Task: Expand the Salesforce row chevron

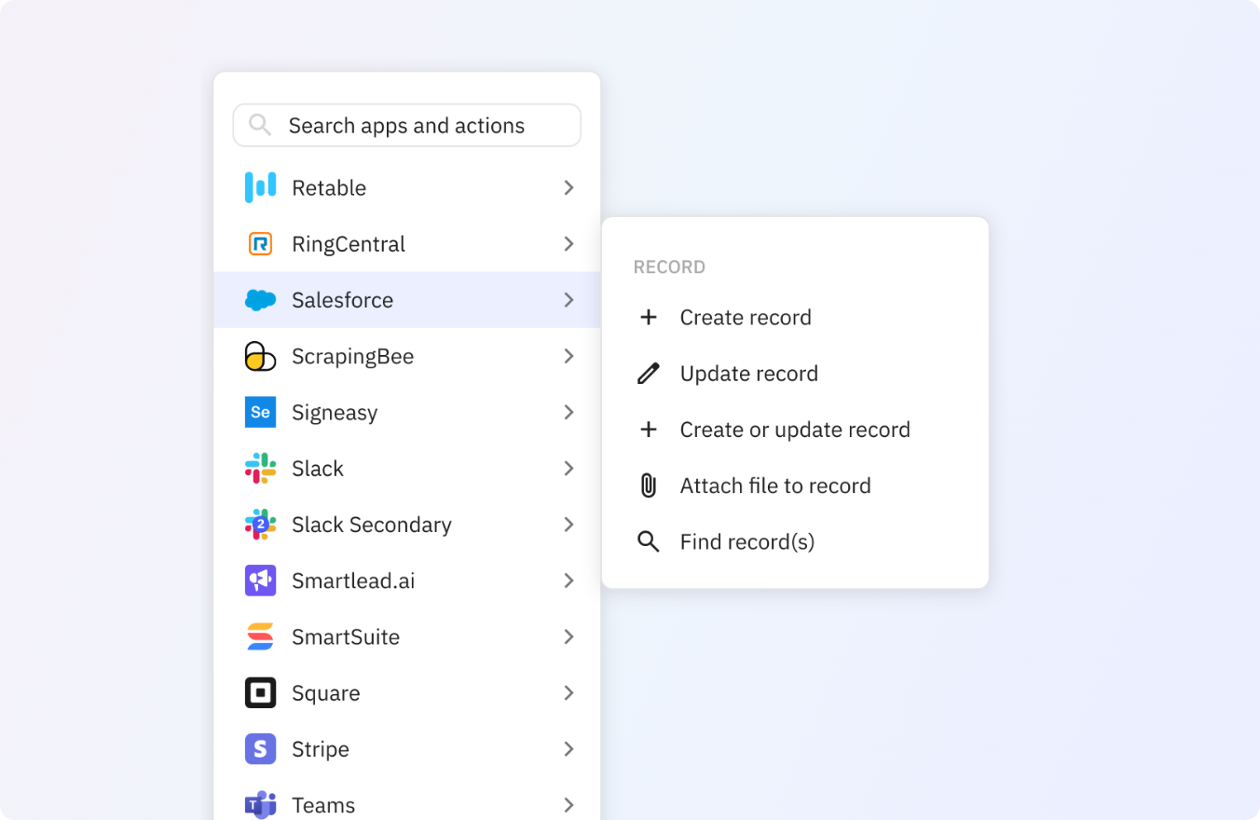Action: (568, 300)
